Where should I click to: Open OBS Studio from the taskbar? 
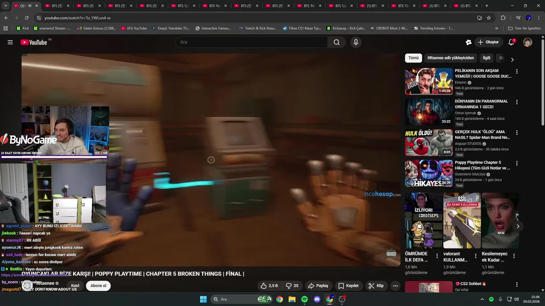point(342,299)
